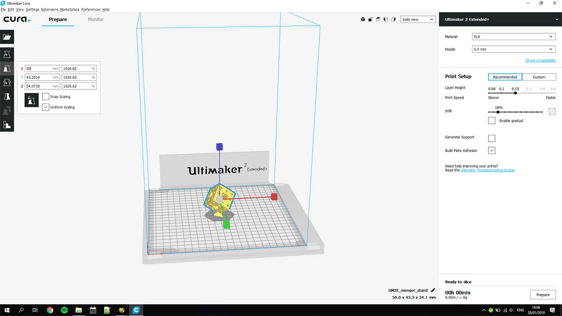This screenshot has width=562, height=316.
Task: Switch to right side camera view icon
Action: point(393,19)
